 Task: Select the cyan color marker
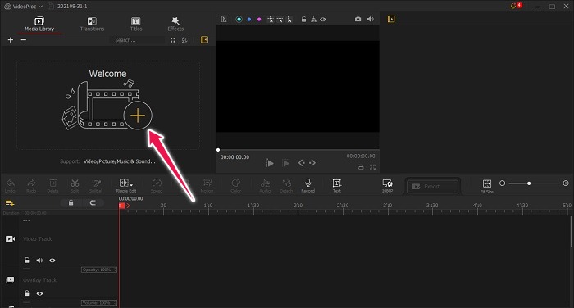coord(239,20)
